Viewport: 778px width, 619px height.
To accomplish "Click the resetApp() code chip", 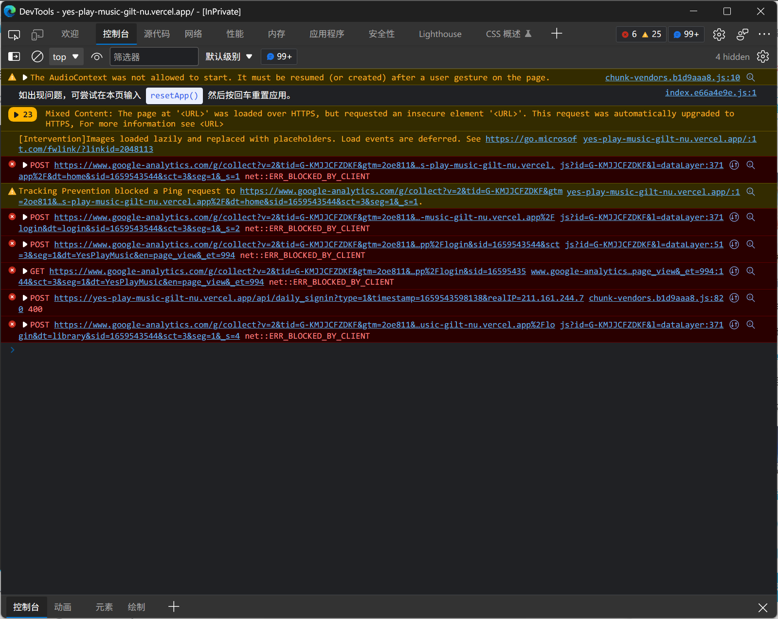I will click(x=174, y=95).
